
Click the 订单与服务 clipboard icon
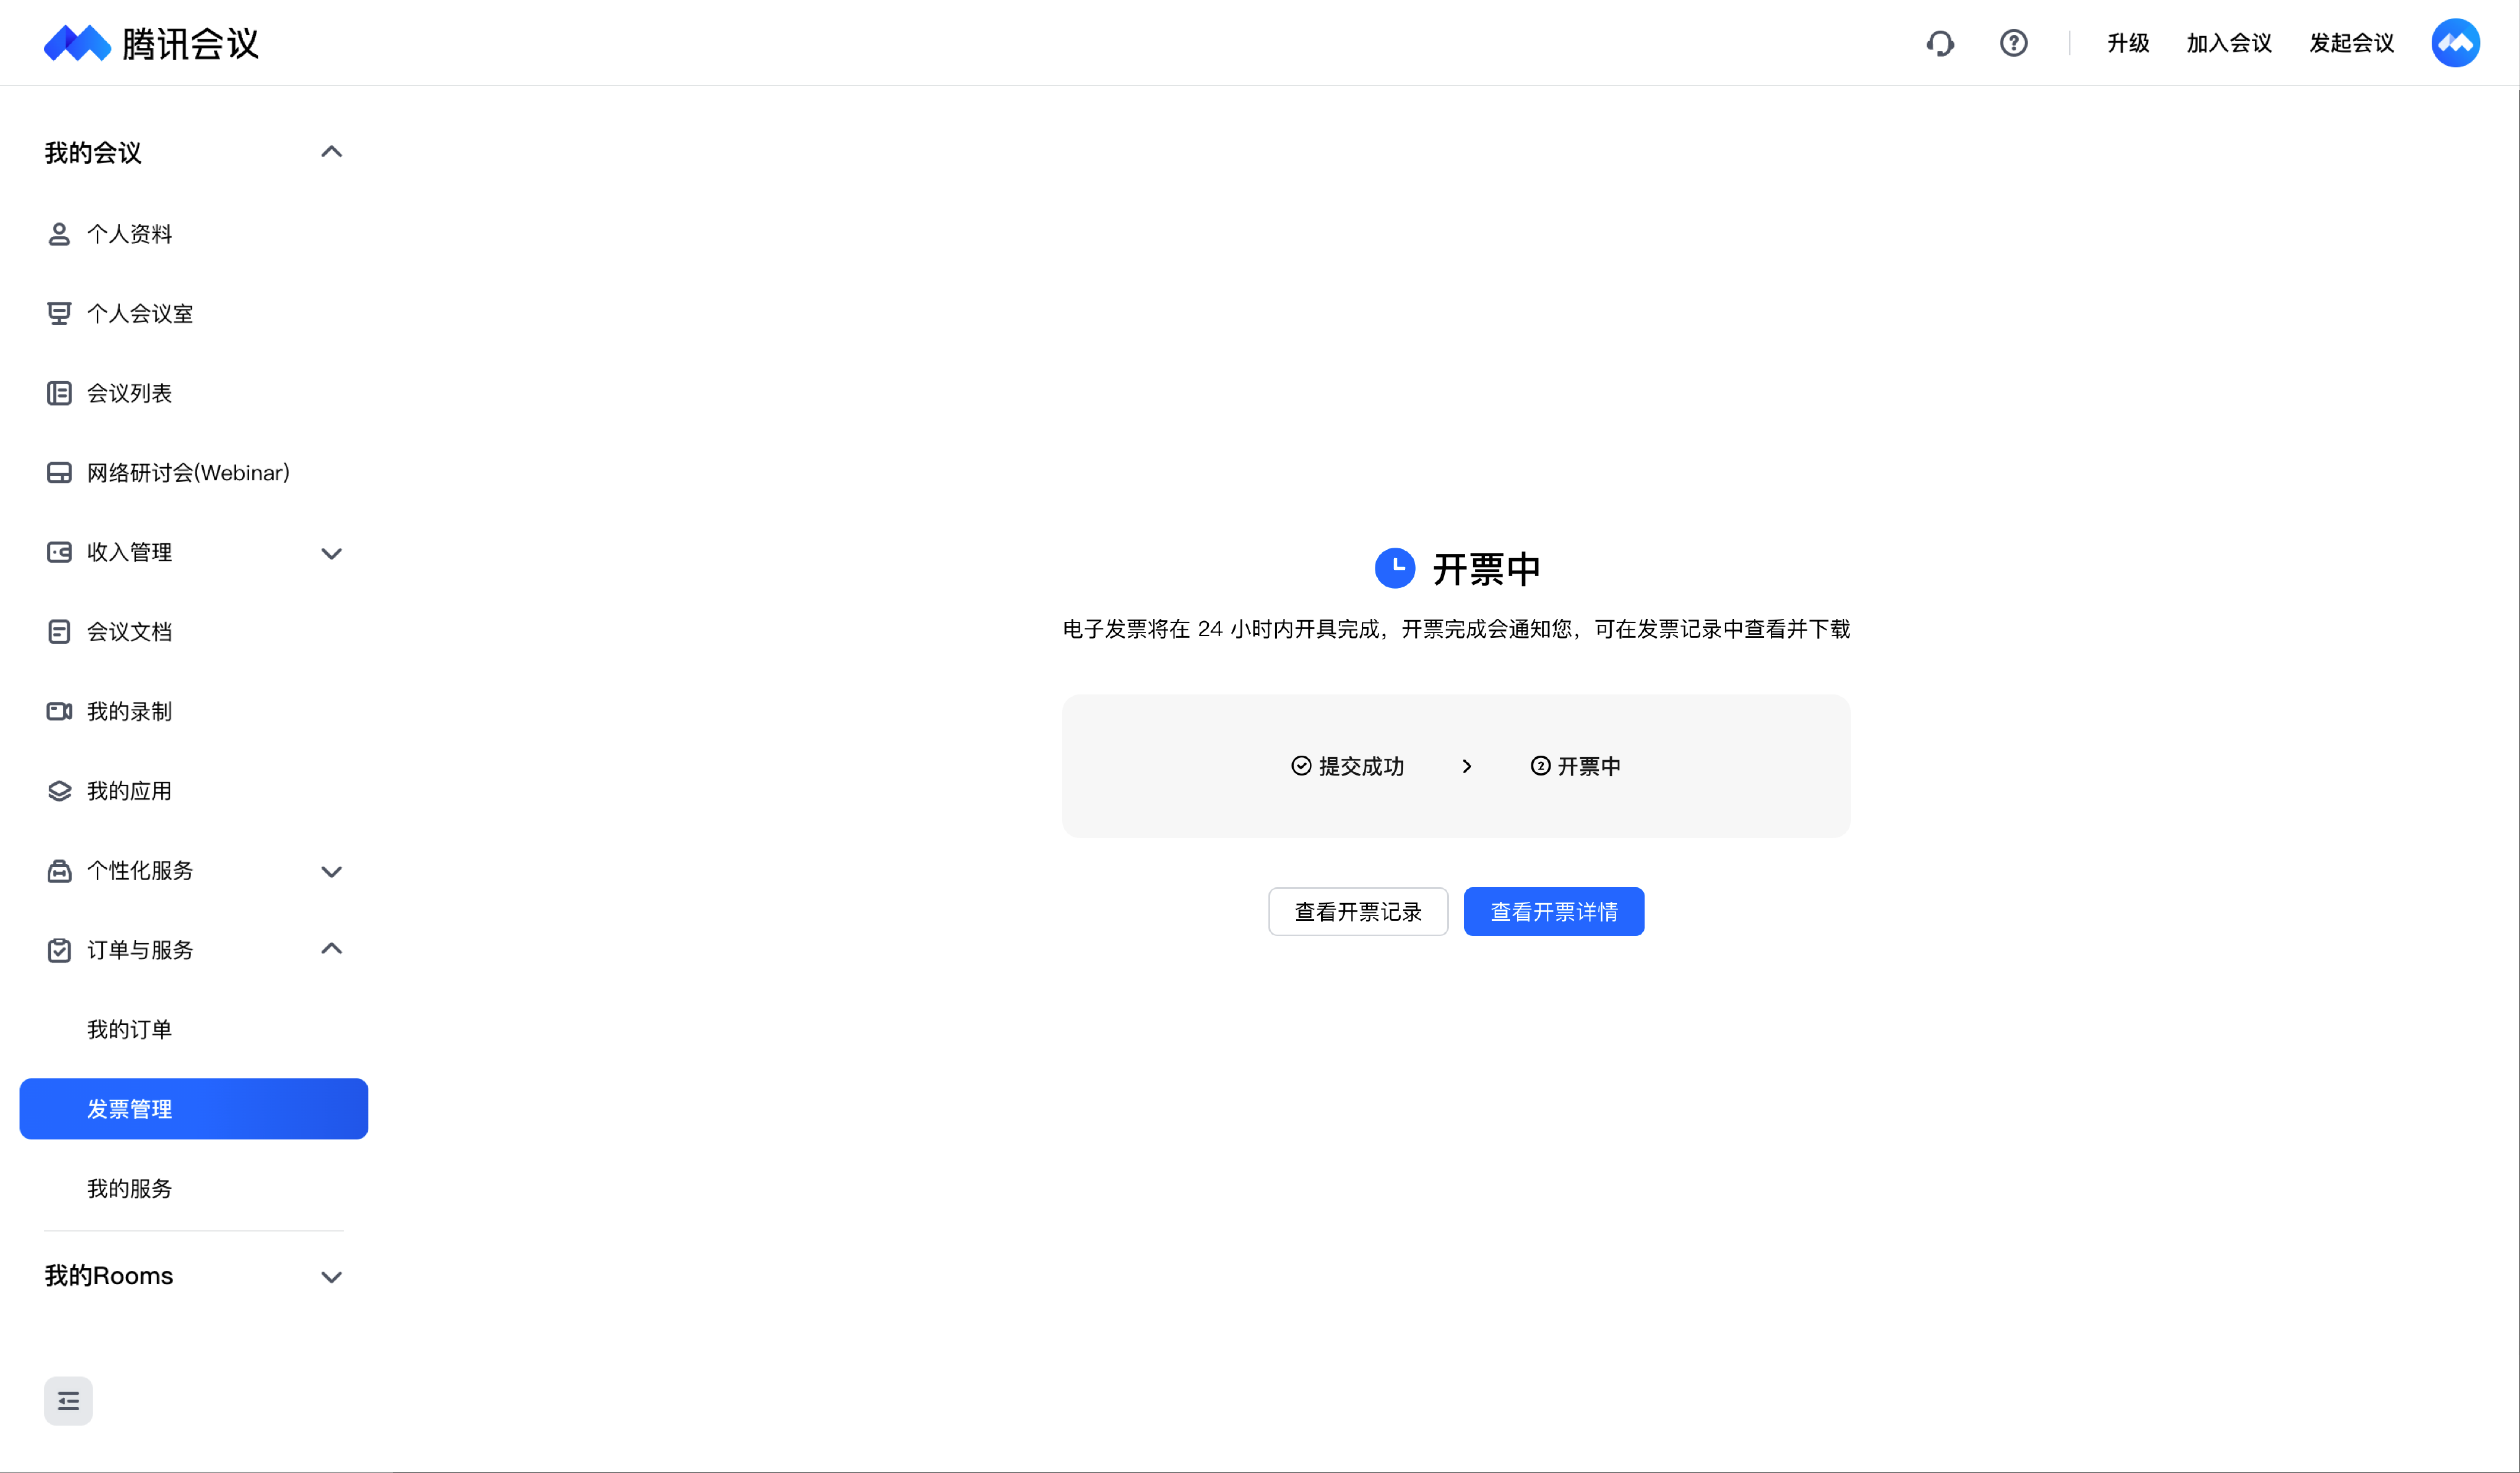59,950
